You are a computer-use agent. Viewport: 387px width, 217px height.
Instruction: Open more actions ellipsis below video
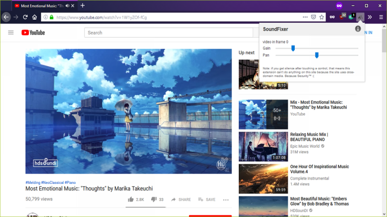226,200
